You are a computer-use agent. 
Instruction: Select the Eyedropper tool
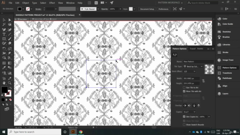coord(4,67)
